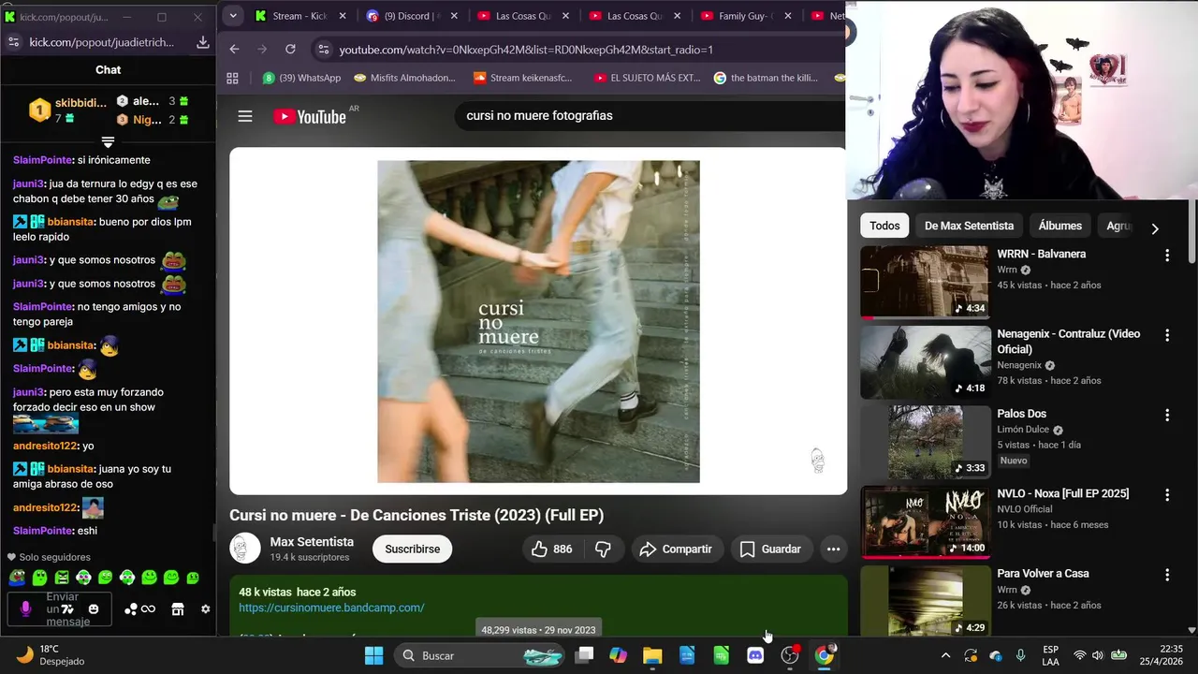Open Kick chat settings gear
This screenshot has height=674, width=1198.
pyautogui.click(x=206, y=609)
